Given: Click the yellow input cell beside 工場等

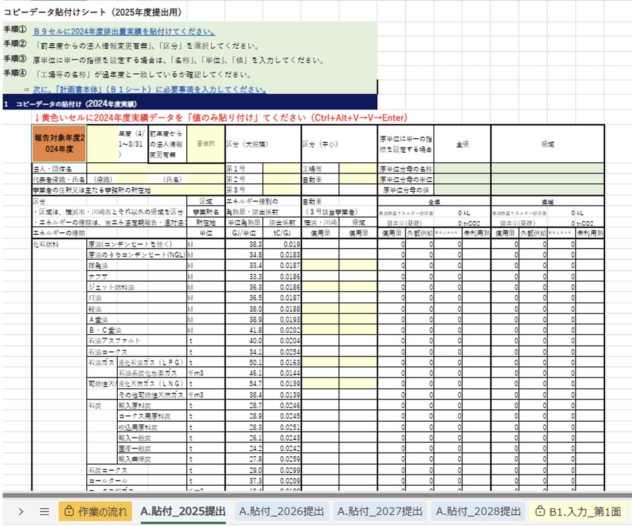Looking at the screenshot, I should (x=358, y=169).
